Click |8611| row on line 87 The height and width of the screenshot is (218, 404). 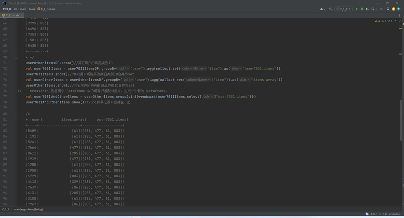(x=75, y=153)
